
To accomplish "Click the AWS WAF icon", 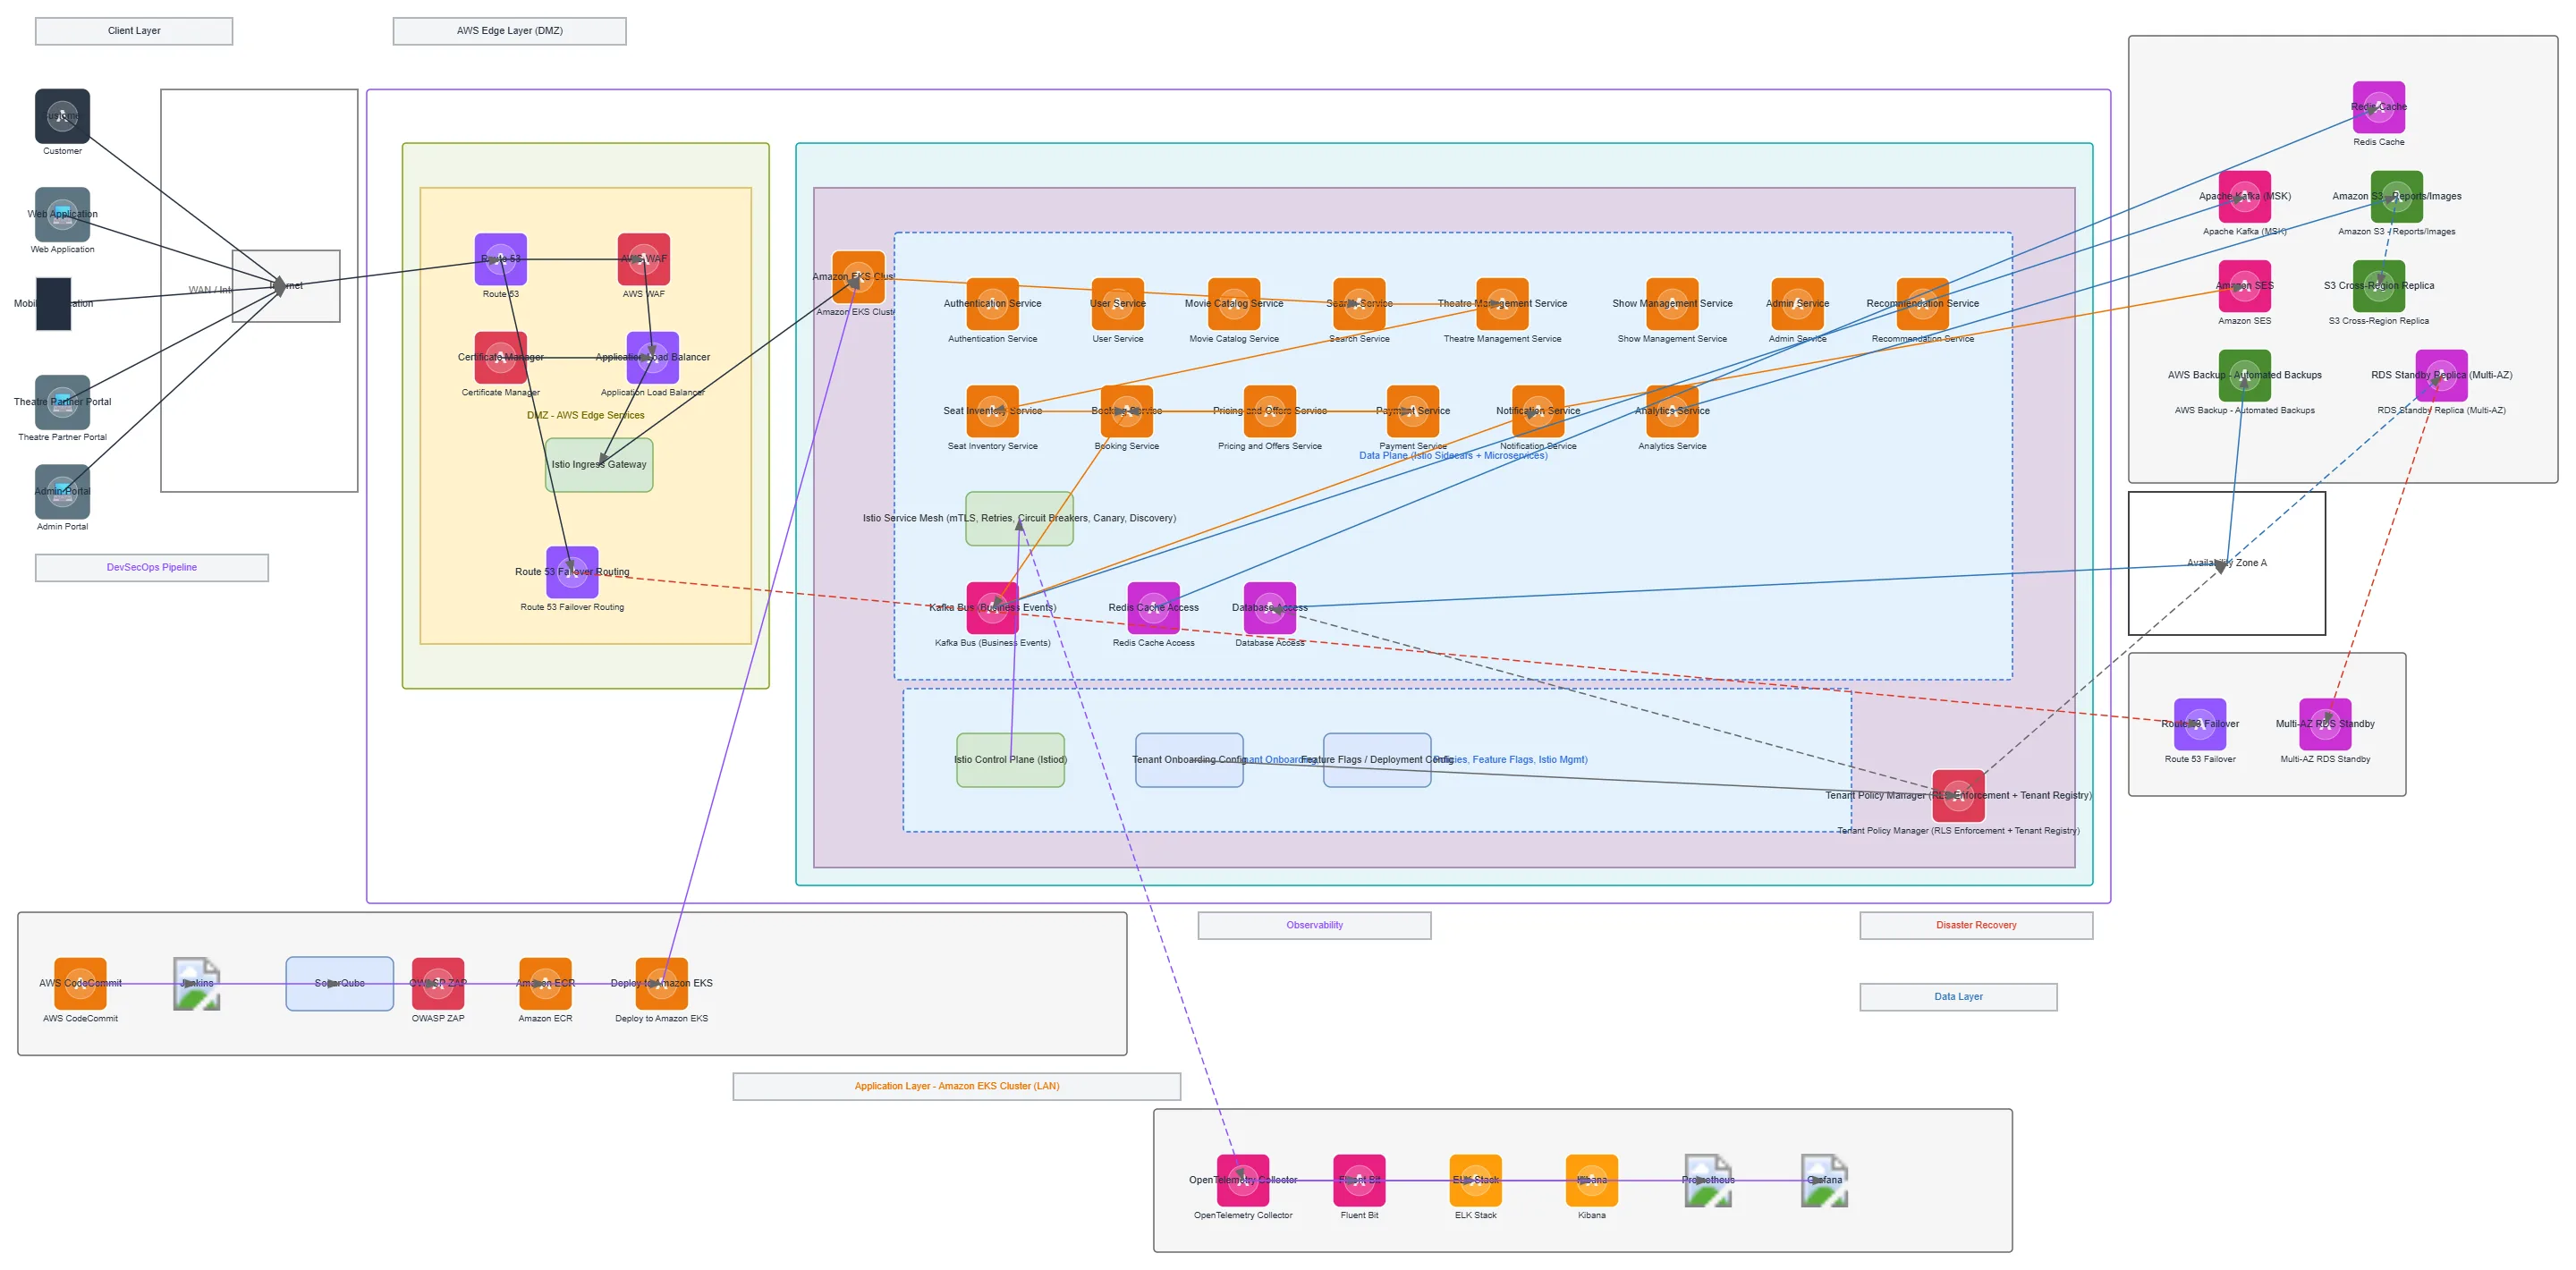I will tap(643, 259).
